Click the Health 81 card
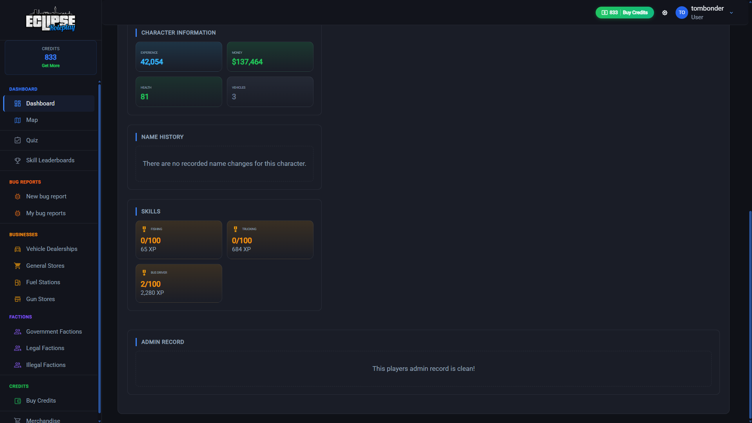This screenshot has width=752, height=423. 179,92
